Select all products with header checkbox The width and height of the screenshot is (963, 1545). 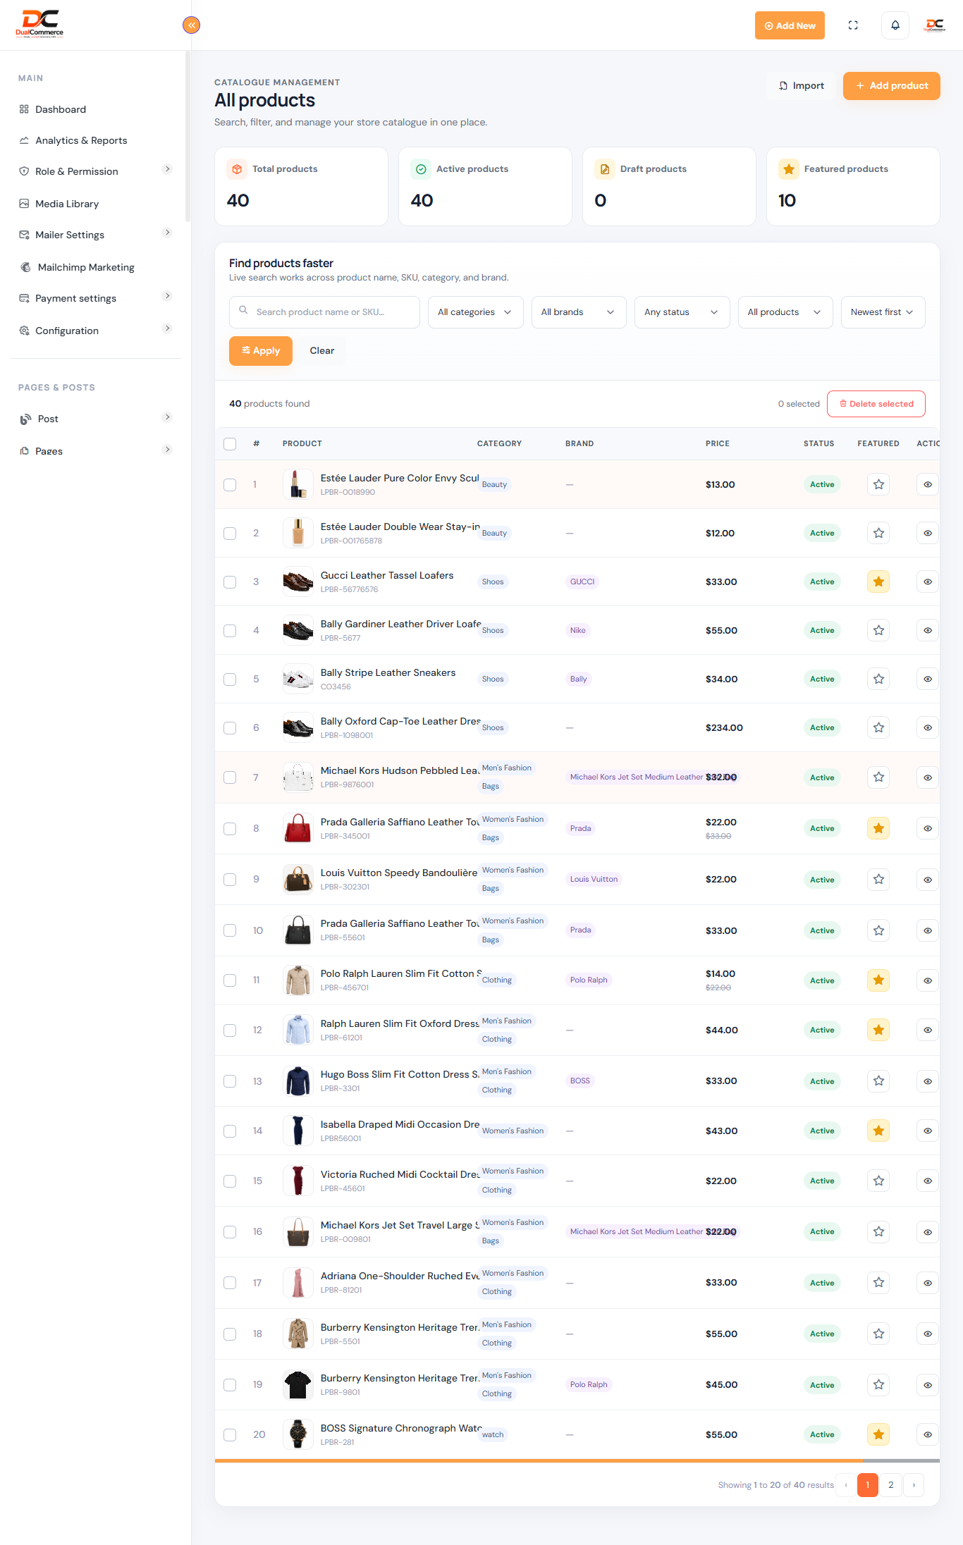(230, 444)
